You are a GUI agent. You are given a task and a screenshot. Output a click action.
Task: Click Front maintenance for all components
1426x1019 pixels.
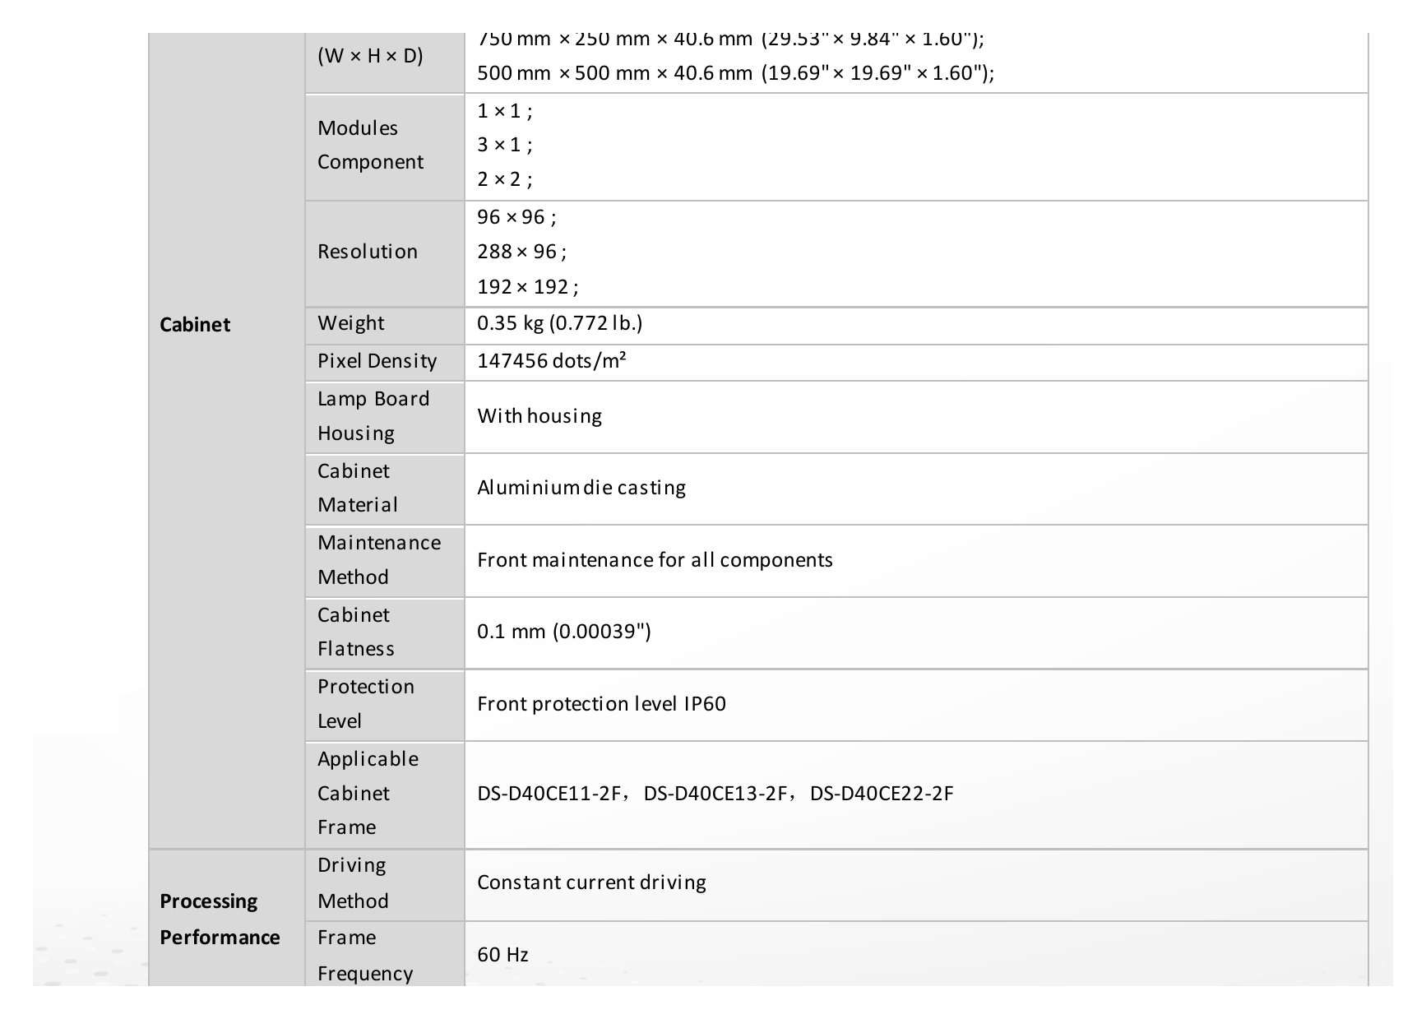tap(655, 560)
